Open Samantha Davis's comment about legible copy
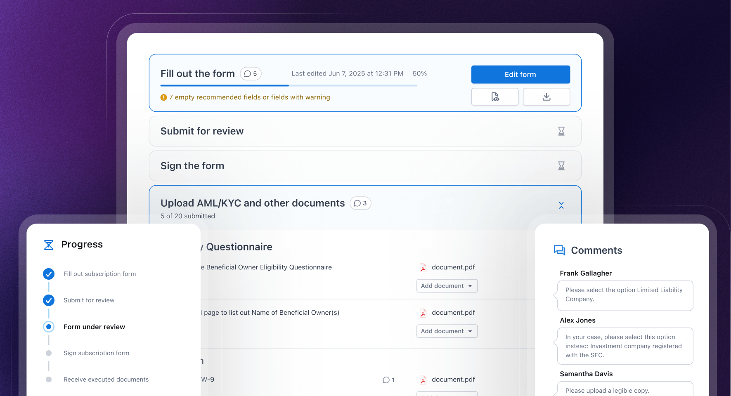 [x=625, y=389]
